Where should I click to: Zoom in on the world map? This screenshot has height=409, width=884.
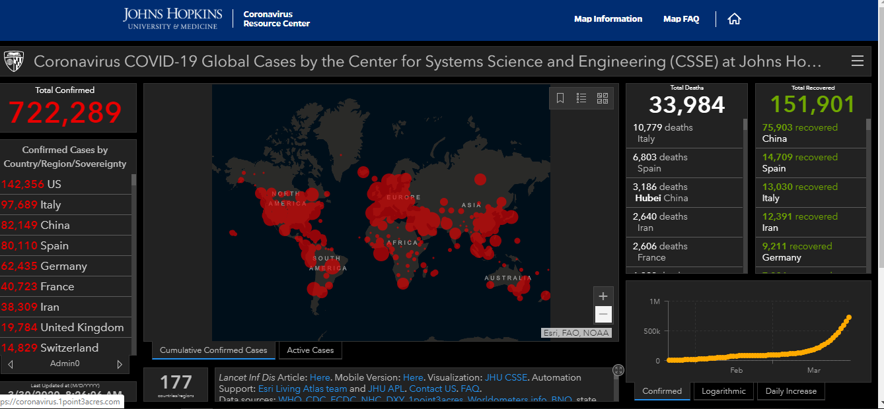click(603, 296)
